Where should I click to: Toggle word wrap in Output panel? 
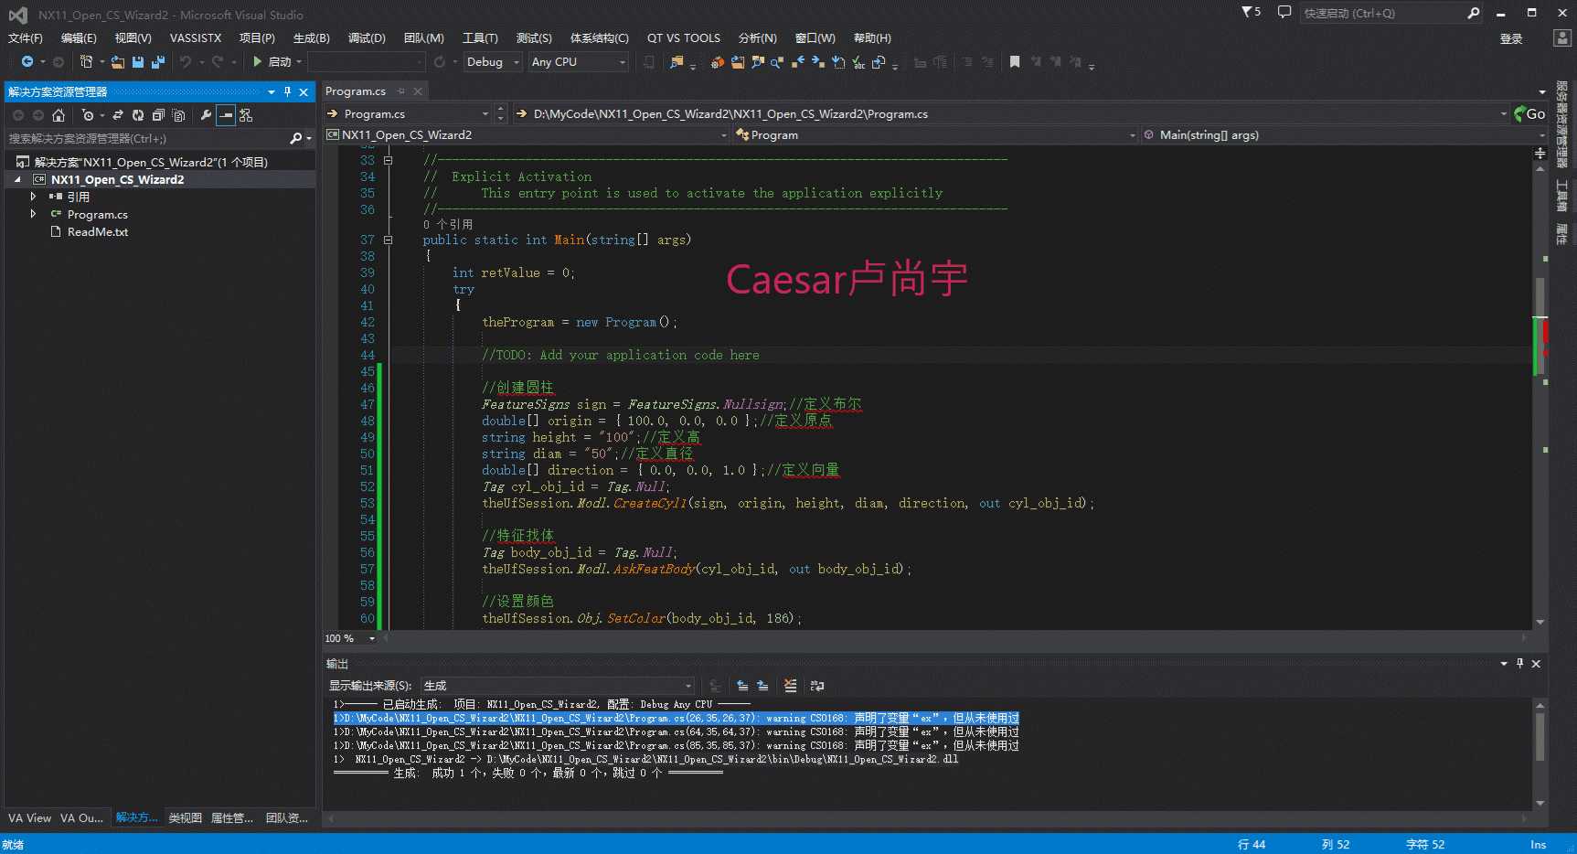click(817, 686)
